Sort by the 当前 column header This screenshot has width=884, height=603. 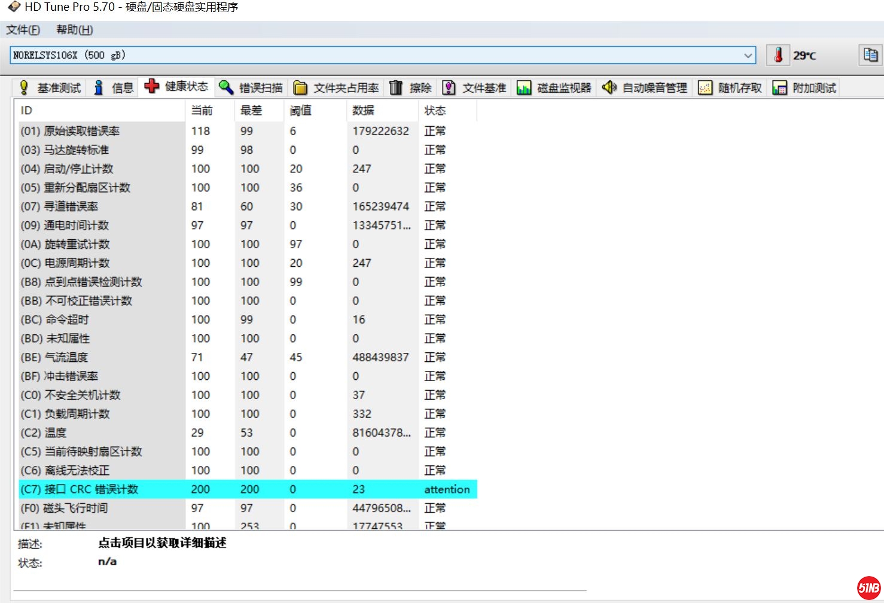point(202,111)
